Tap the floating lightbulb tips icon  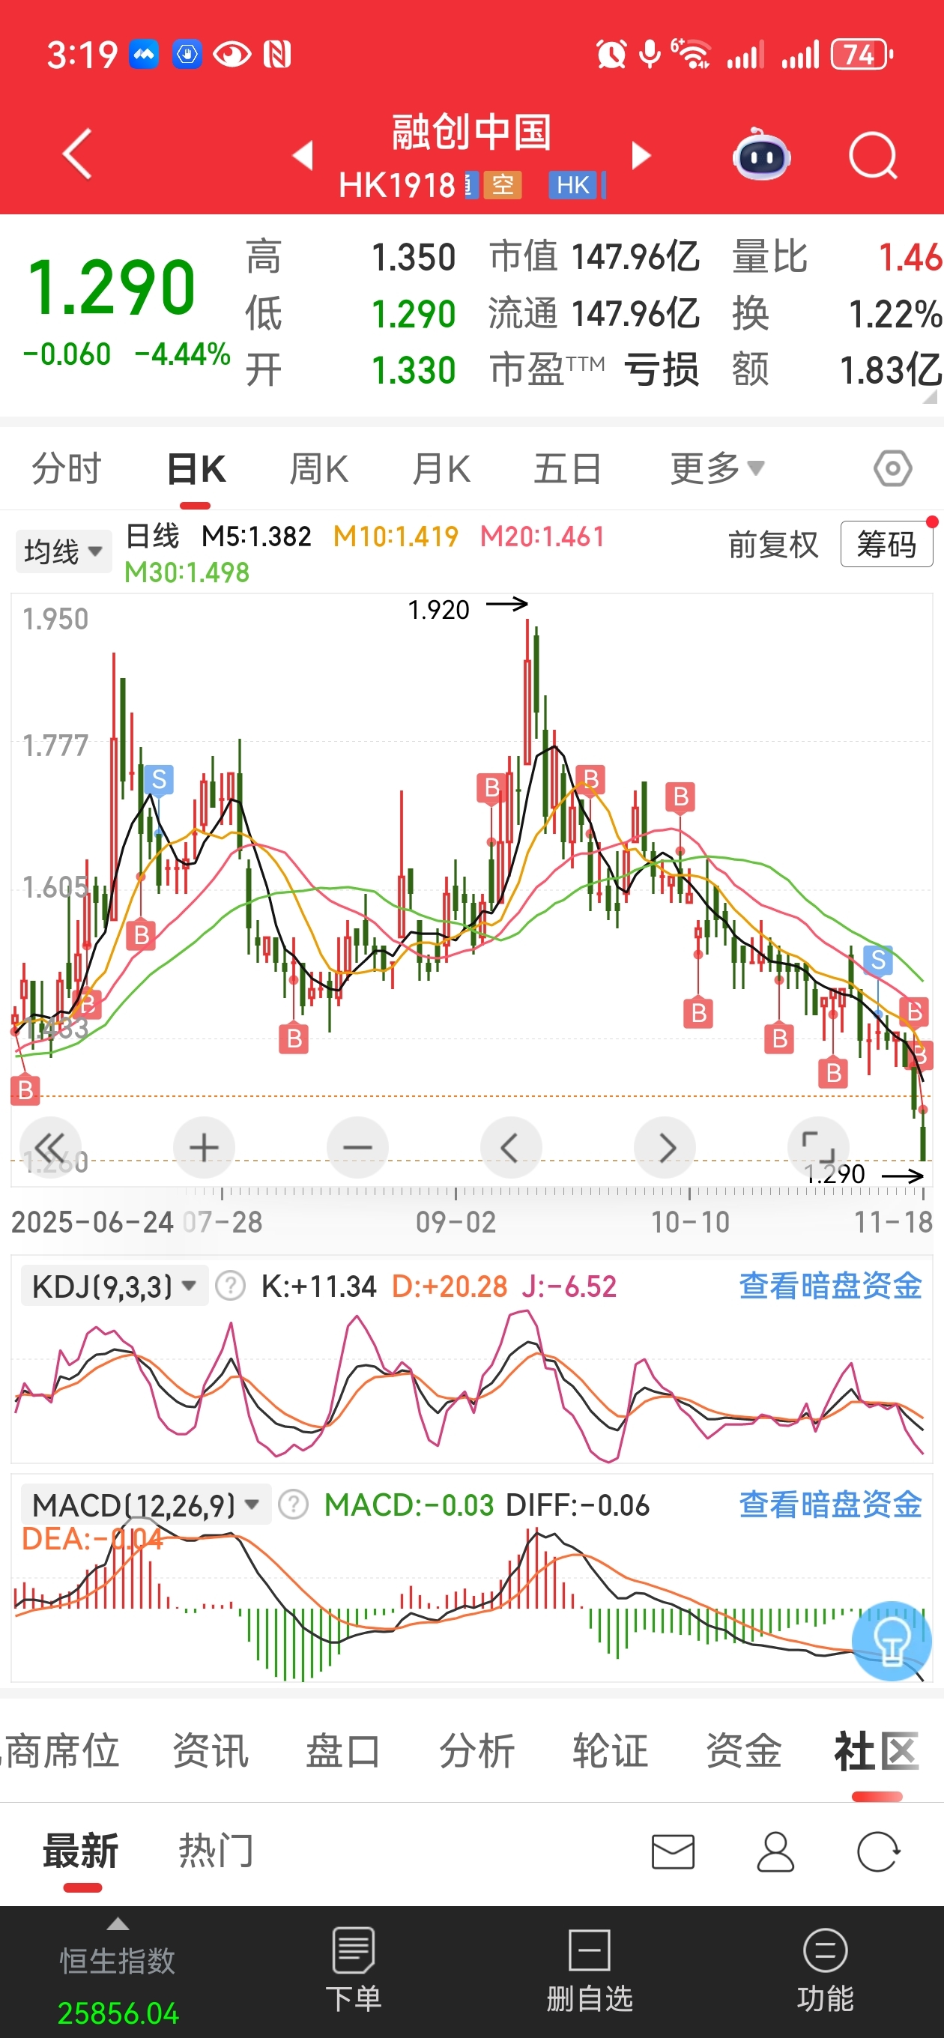coord(891,1640)
